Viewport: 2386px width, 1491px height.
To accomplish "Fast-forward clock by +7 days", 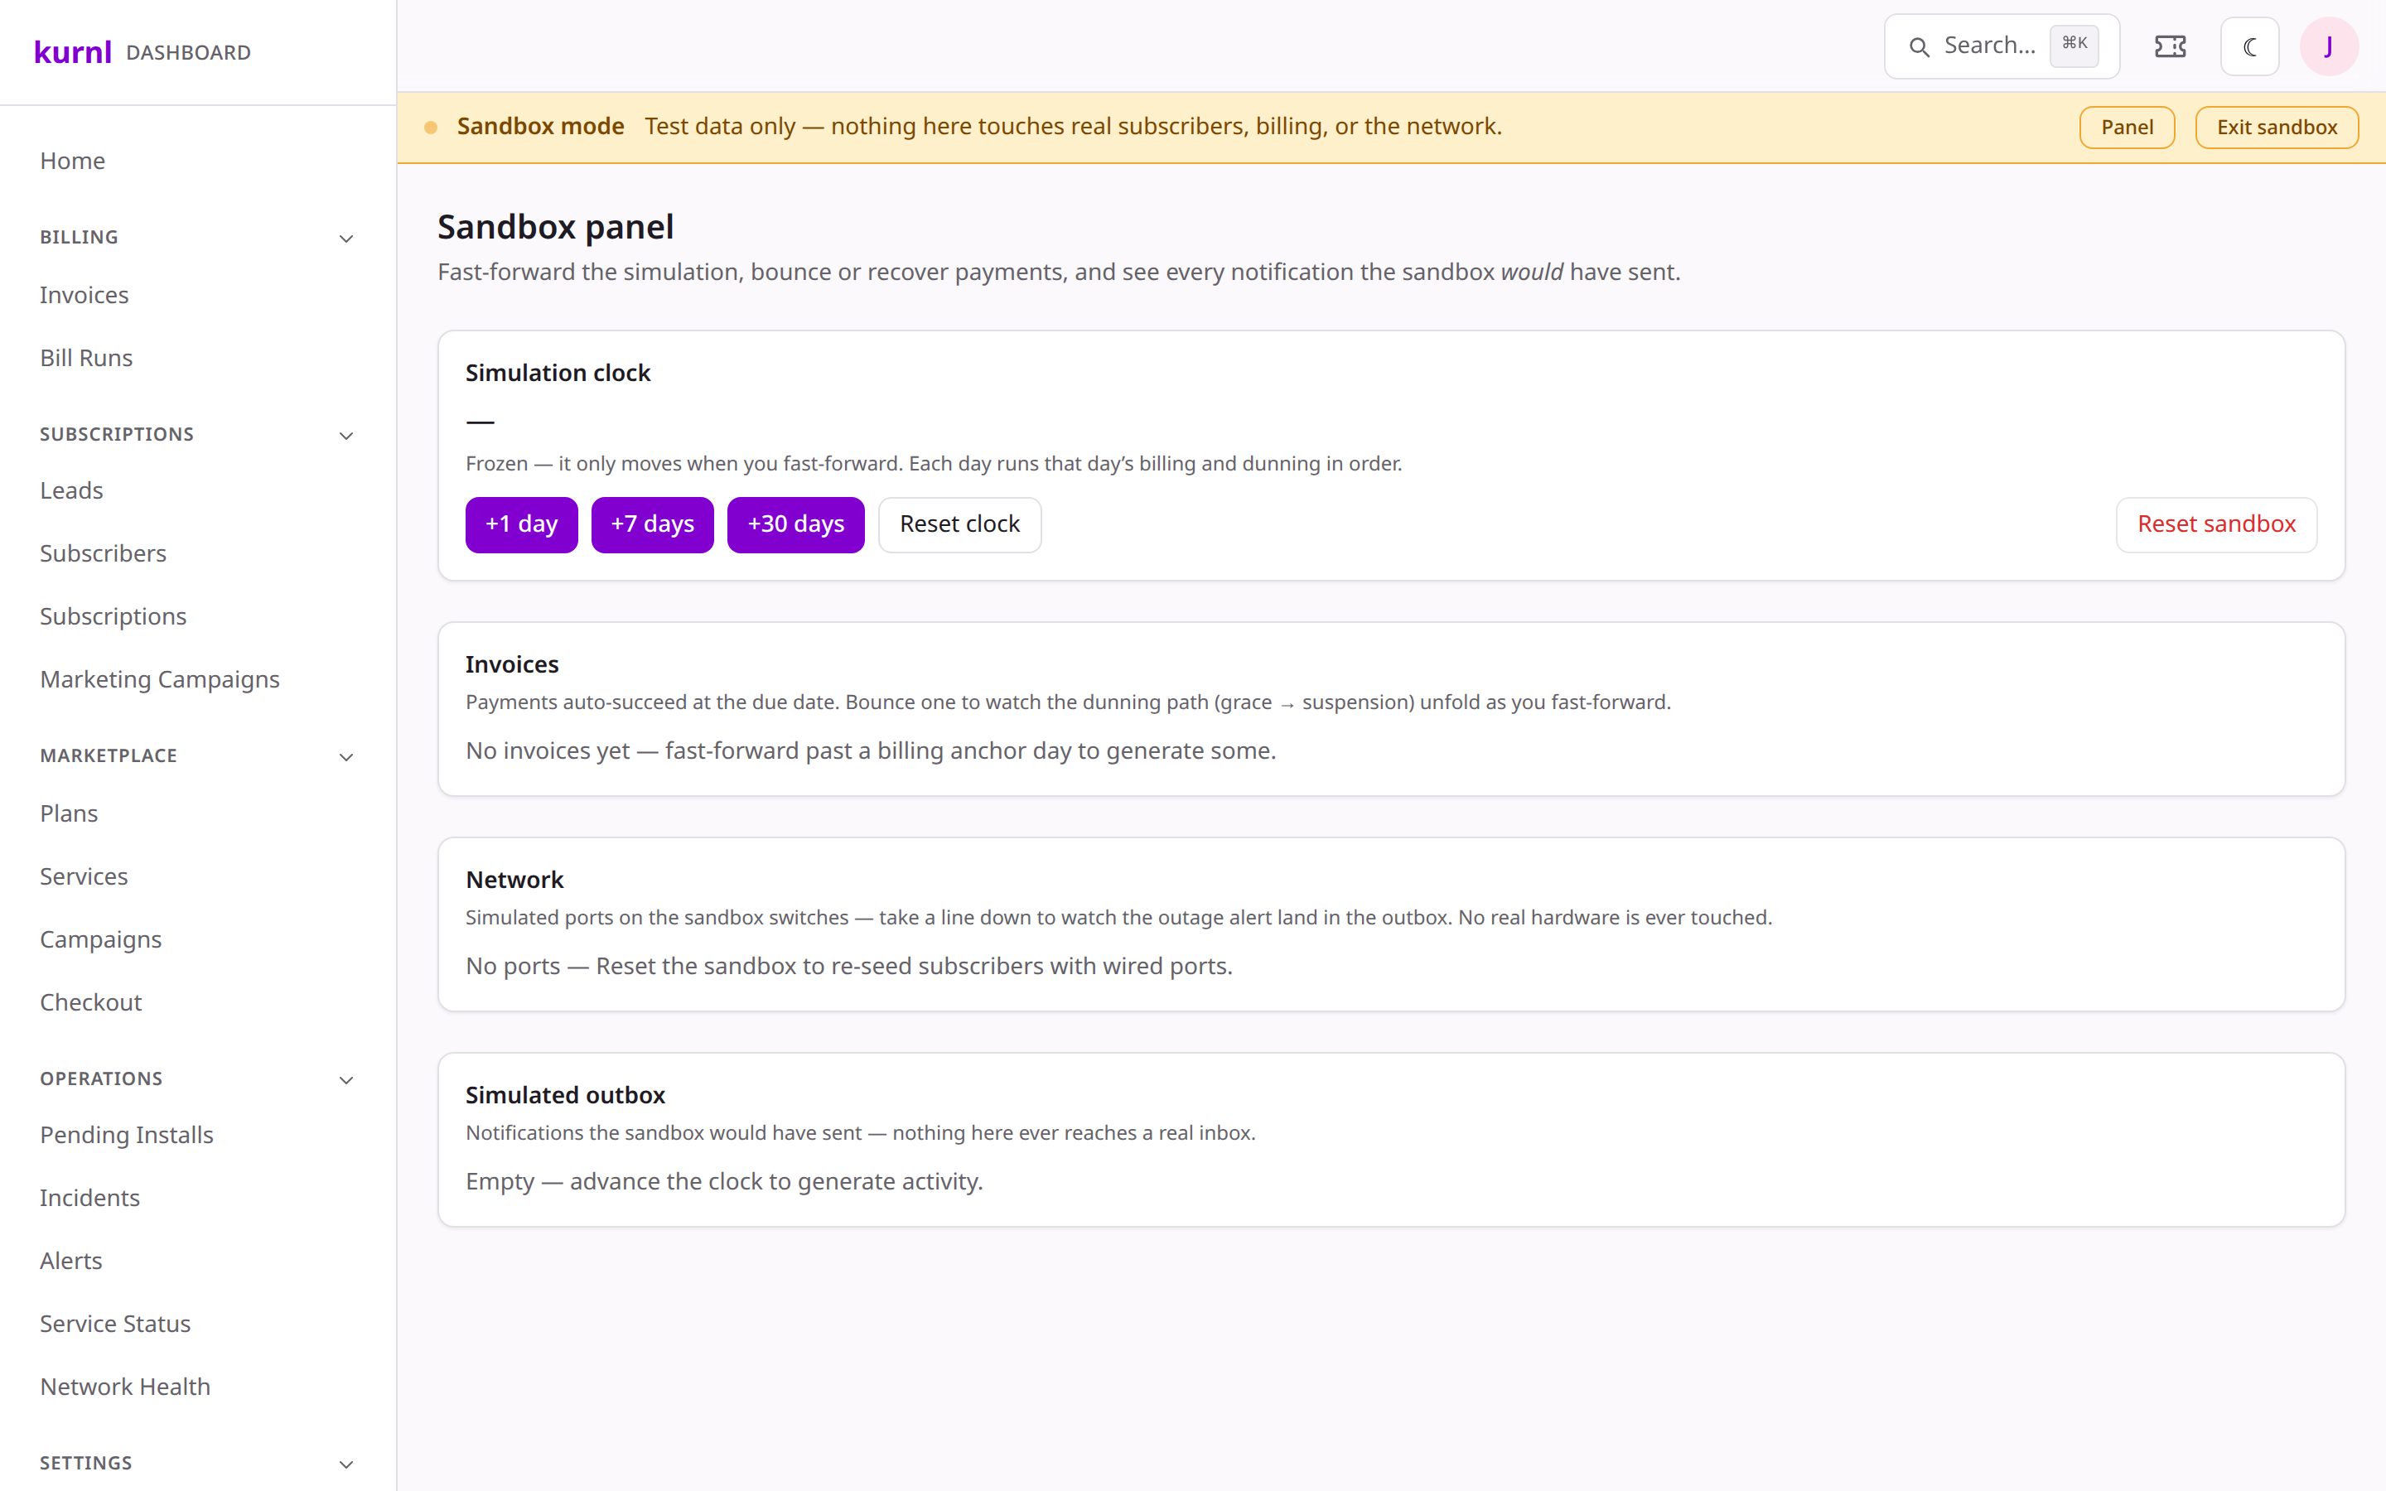I will 652,524.
